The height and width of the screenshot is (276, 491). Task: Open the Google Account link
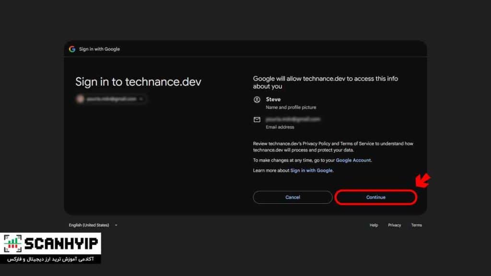[353, 160]
